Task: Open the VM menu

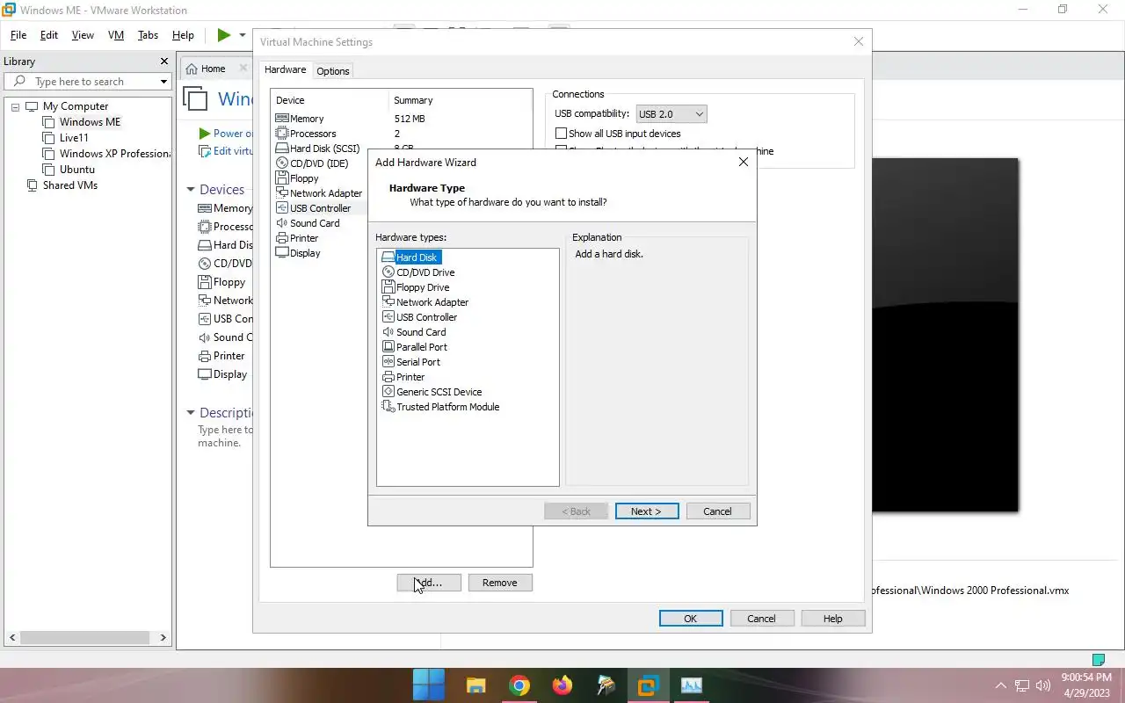Action: click(116, 35)
